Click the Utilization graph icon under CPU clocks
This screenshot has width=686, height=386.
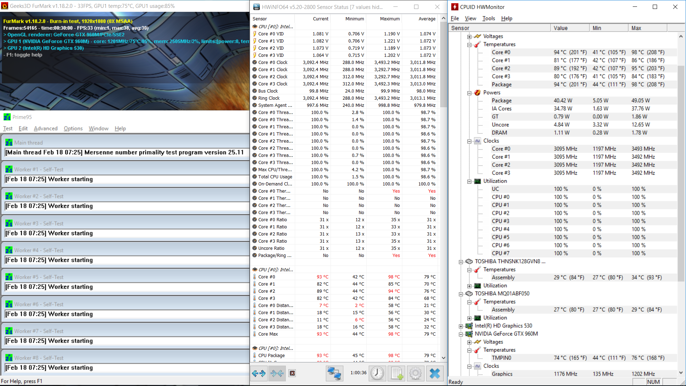477,181
